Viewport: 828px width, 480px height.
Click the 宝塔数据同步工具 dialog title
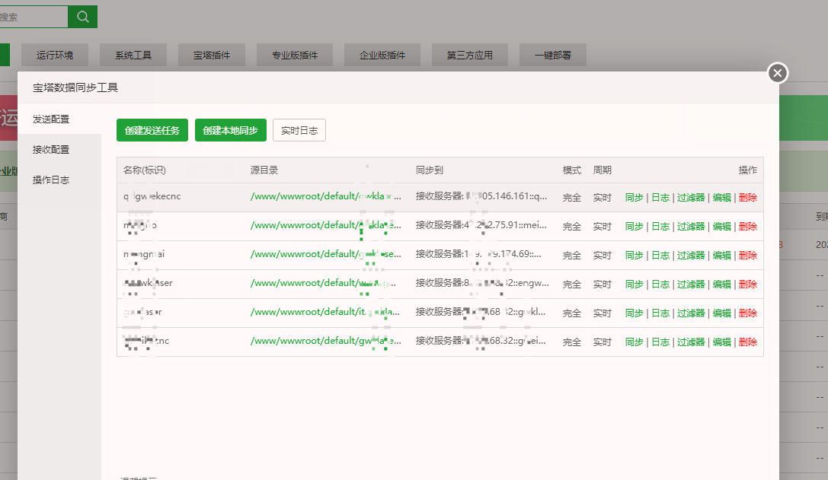(x=75, y=87)
